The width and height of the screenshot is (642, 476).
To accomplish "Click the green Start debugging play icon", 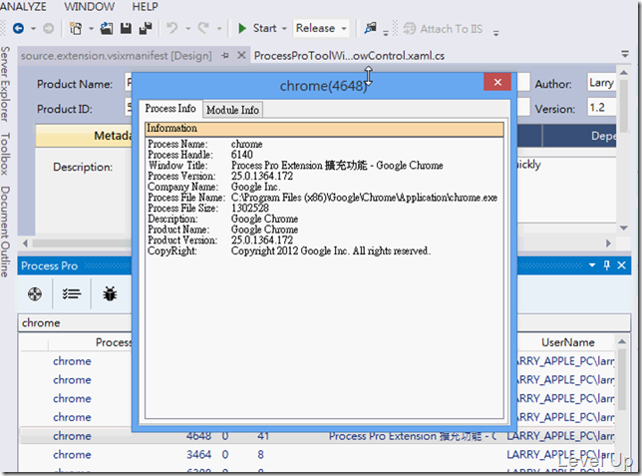I will (242, 28).
